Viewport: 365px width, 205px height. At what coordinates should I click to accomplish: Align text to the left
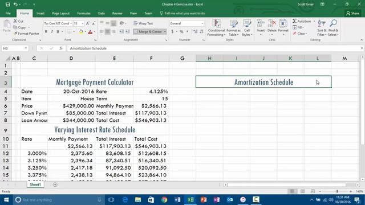coord(102,32)
